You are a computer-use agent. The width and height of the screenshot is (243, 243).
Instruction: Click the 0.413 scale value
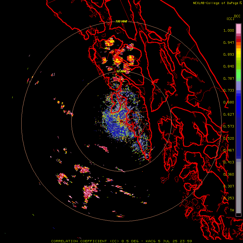pos(229,162)
